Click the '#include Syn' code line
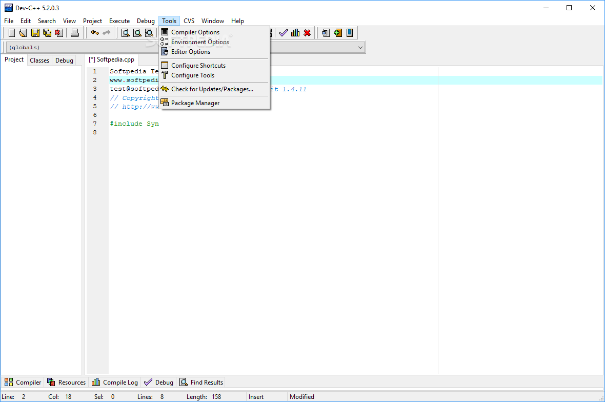 pos(134,124)
